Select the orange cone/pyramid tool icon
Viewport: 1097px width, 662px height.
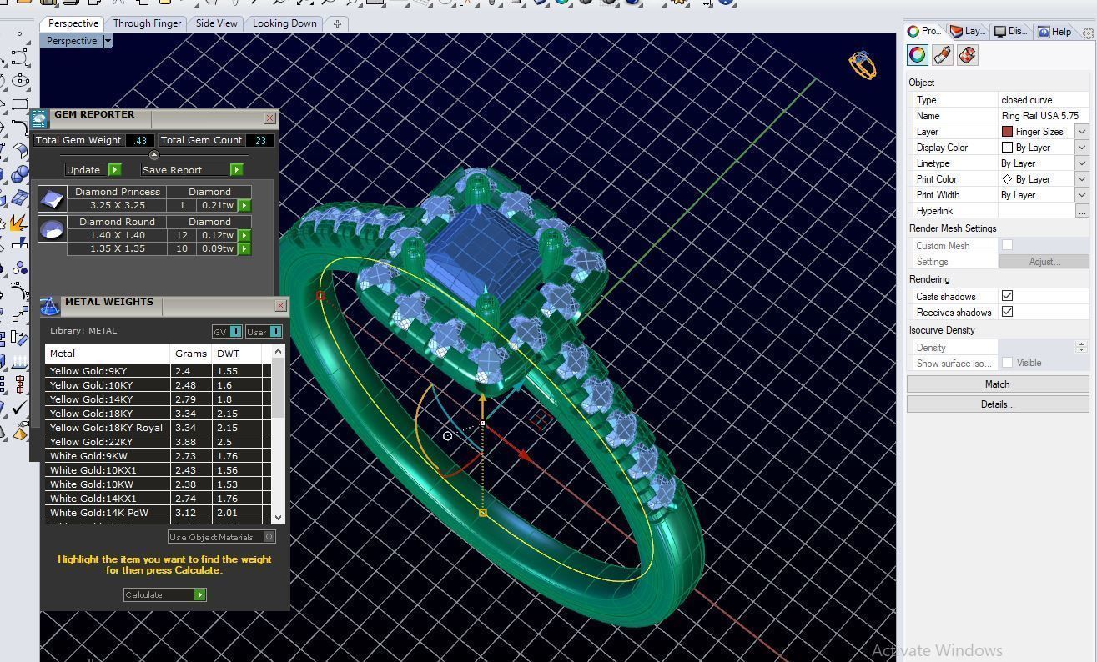[x=19, y=433]
